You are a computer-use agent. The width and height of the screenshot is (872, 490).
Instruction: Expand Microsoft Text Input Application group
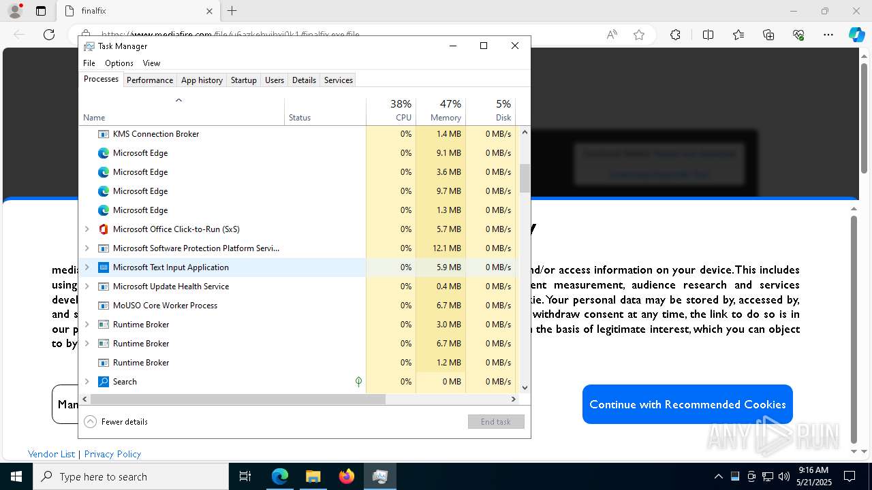tap(87, 267)
